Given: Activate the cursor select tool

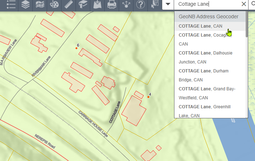Looking at the screenshot, I should [x=155, y=5].
